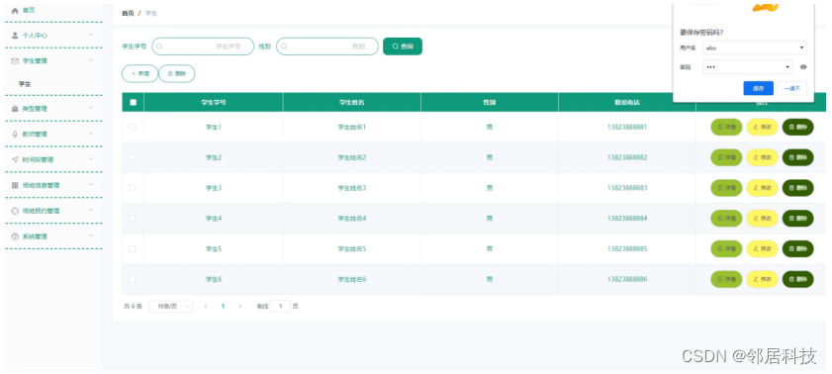
Task: Tick the checkbox for row 学生2
Action: [133, 157]
